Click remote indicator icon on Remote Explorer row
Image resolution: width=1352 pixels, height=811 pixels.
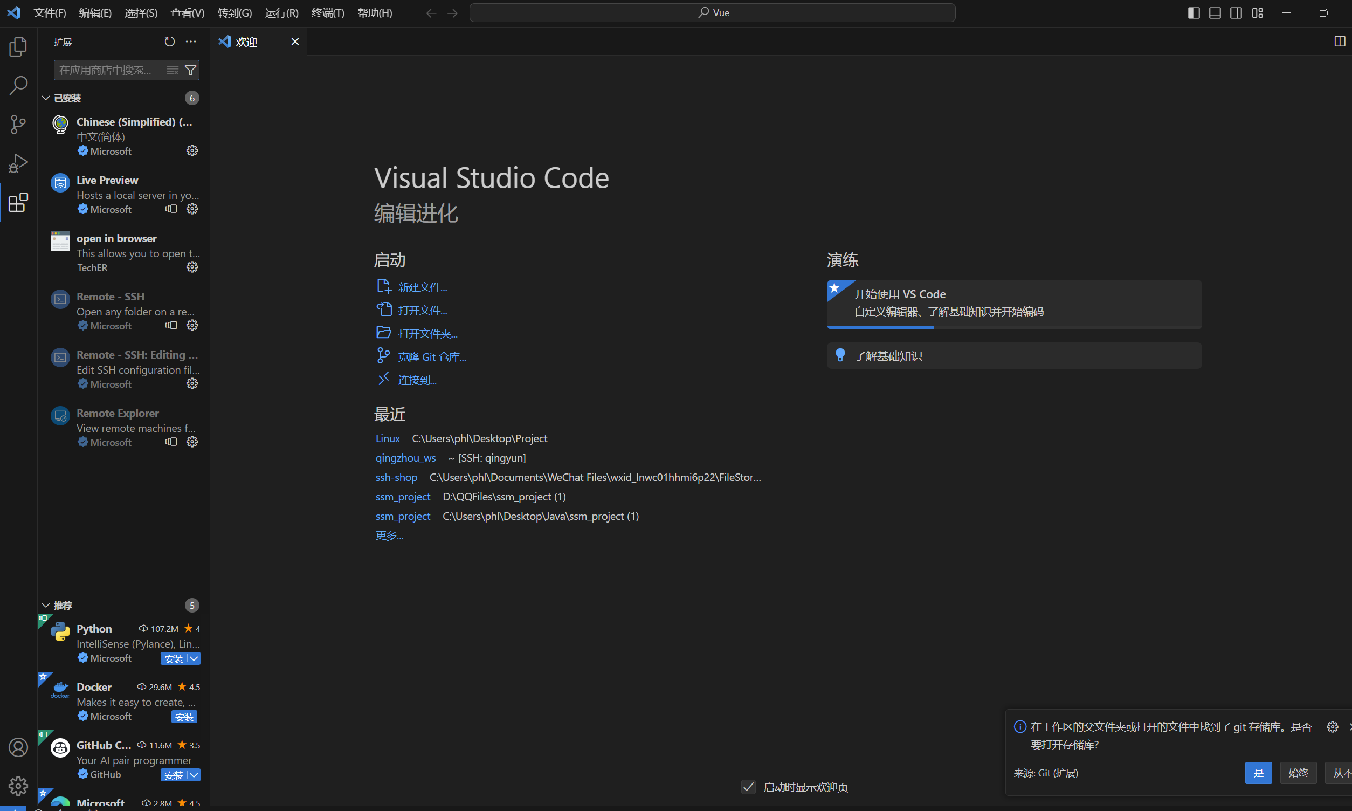coord(171,442)
